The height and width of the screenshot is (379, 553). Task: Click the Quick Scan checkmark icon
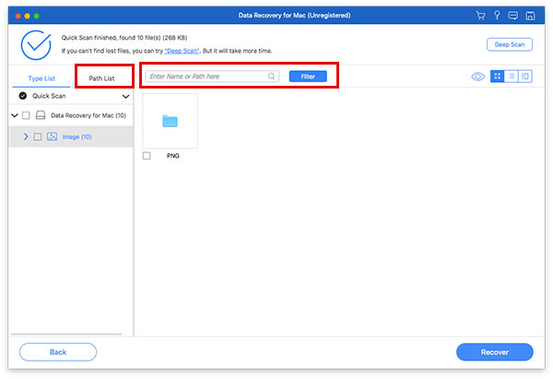[23, 96]
